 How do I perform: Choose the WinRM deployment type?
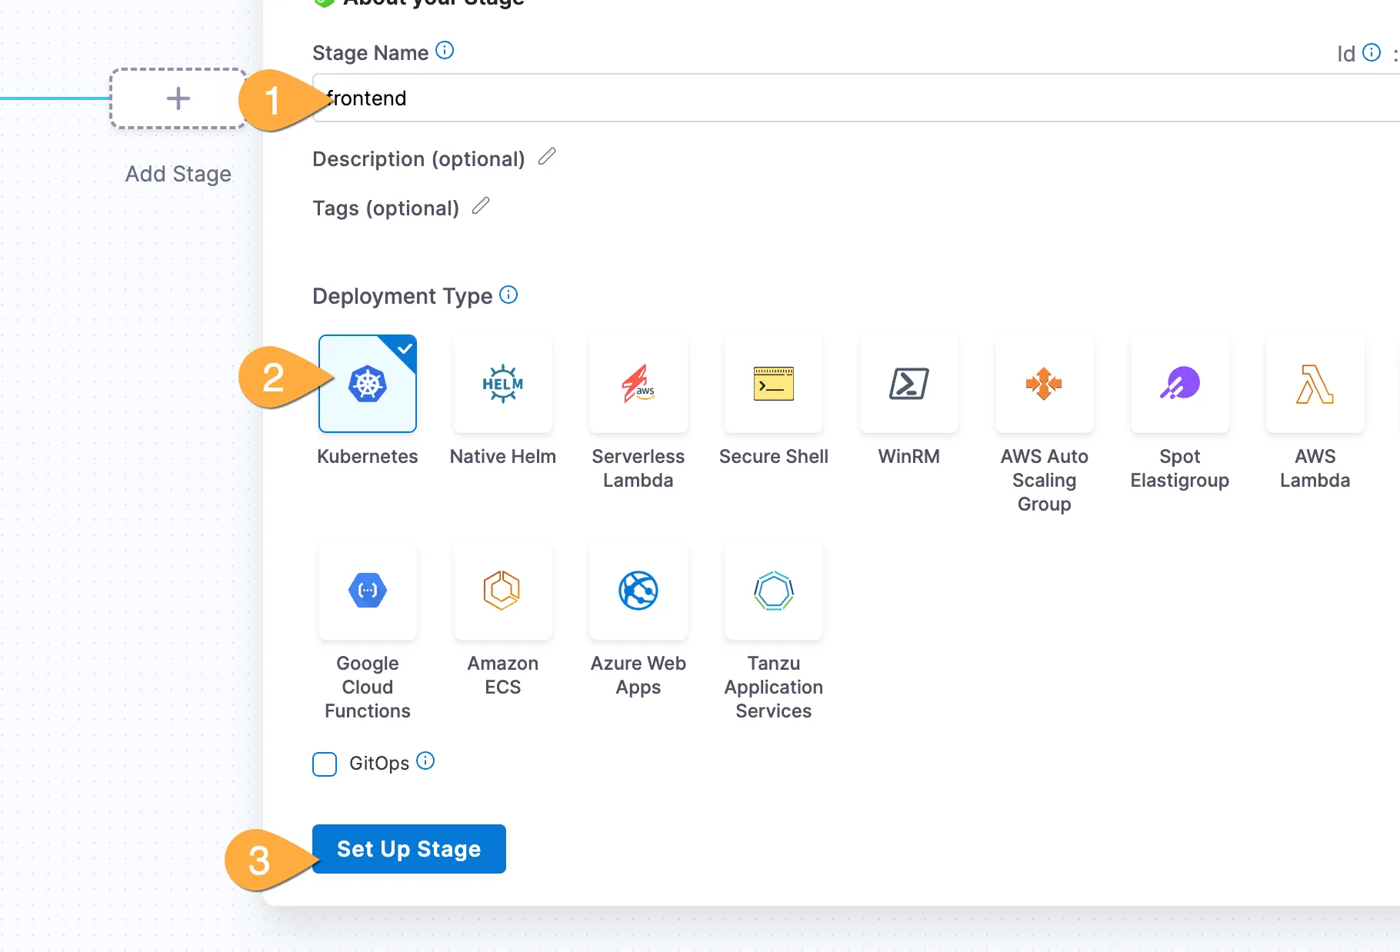(x=909, y=384)
